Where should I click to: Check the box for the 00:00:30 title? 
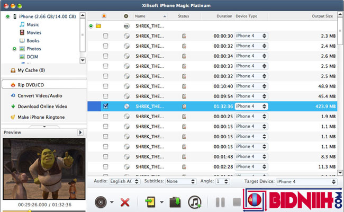105,36
